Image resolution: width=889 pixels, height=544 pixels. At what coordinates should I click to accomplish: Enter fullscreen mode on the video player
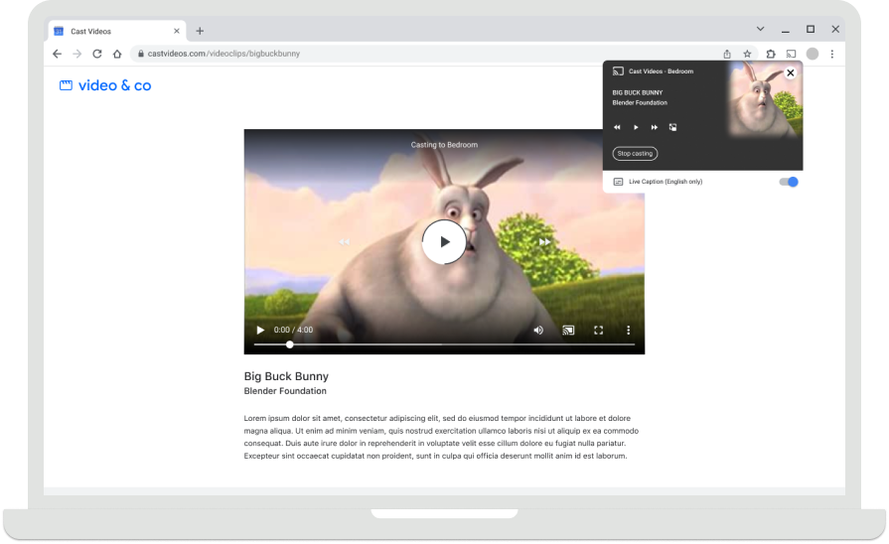click(x=598, y=330)
